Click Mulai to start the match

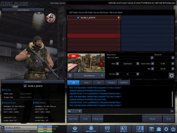[152, 119]
